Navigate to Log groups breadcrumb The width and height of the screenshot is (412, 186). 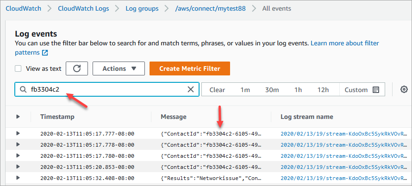[x=142, y=9]
